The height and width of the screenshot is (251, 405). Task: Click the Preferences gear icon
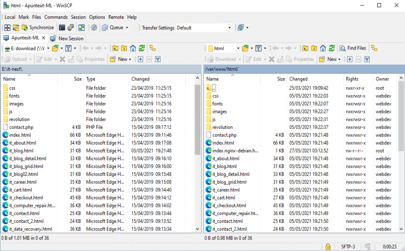click(94, 28)
